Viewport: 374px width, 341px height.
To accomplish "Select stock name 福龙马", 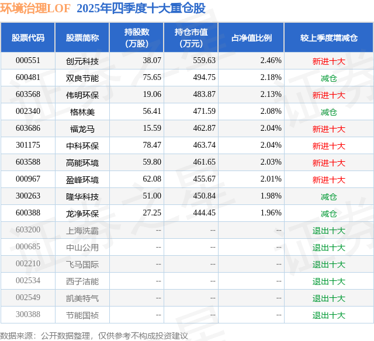I will click(82, 129).
